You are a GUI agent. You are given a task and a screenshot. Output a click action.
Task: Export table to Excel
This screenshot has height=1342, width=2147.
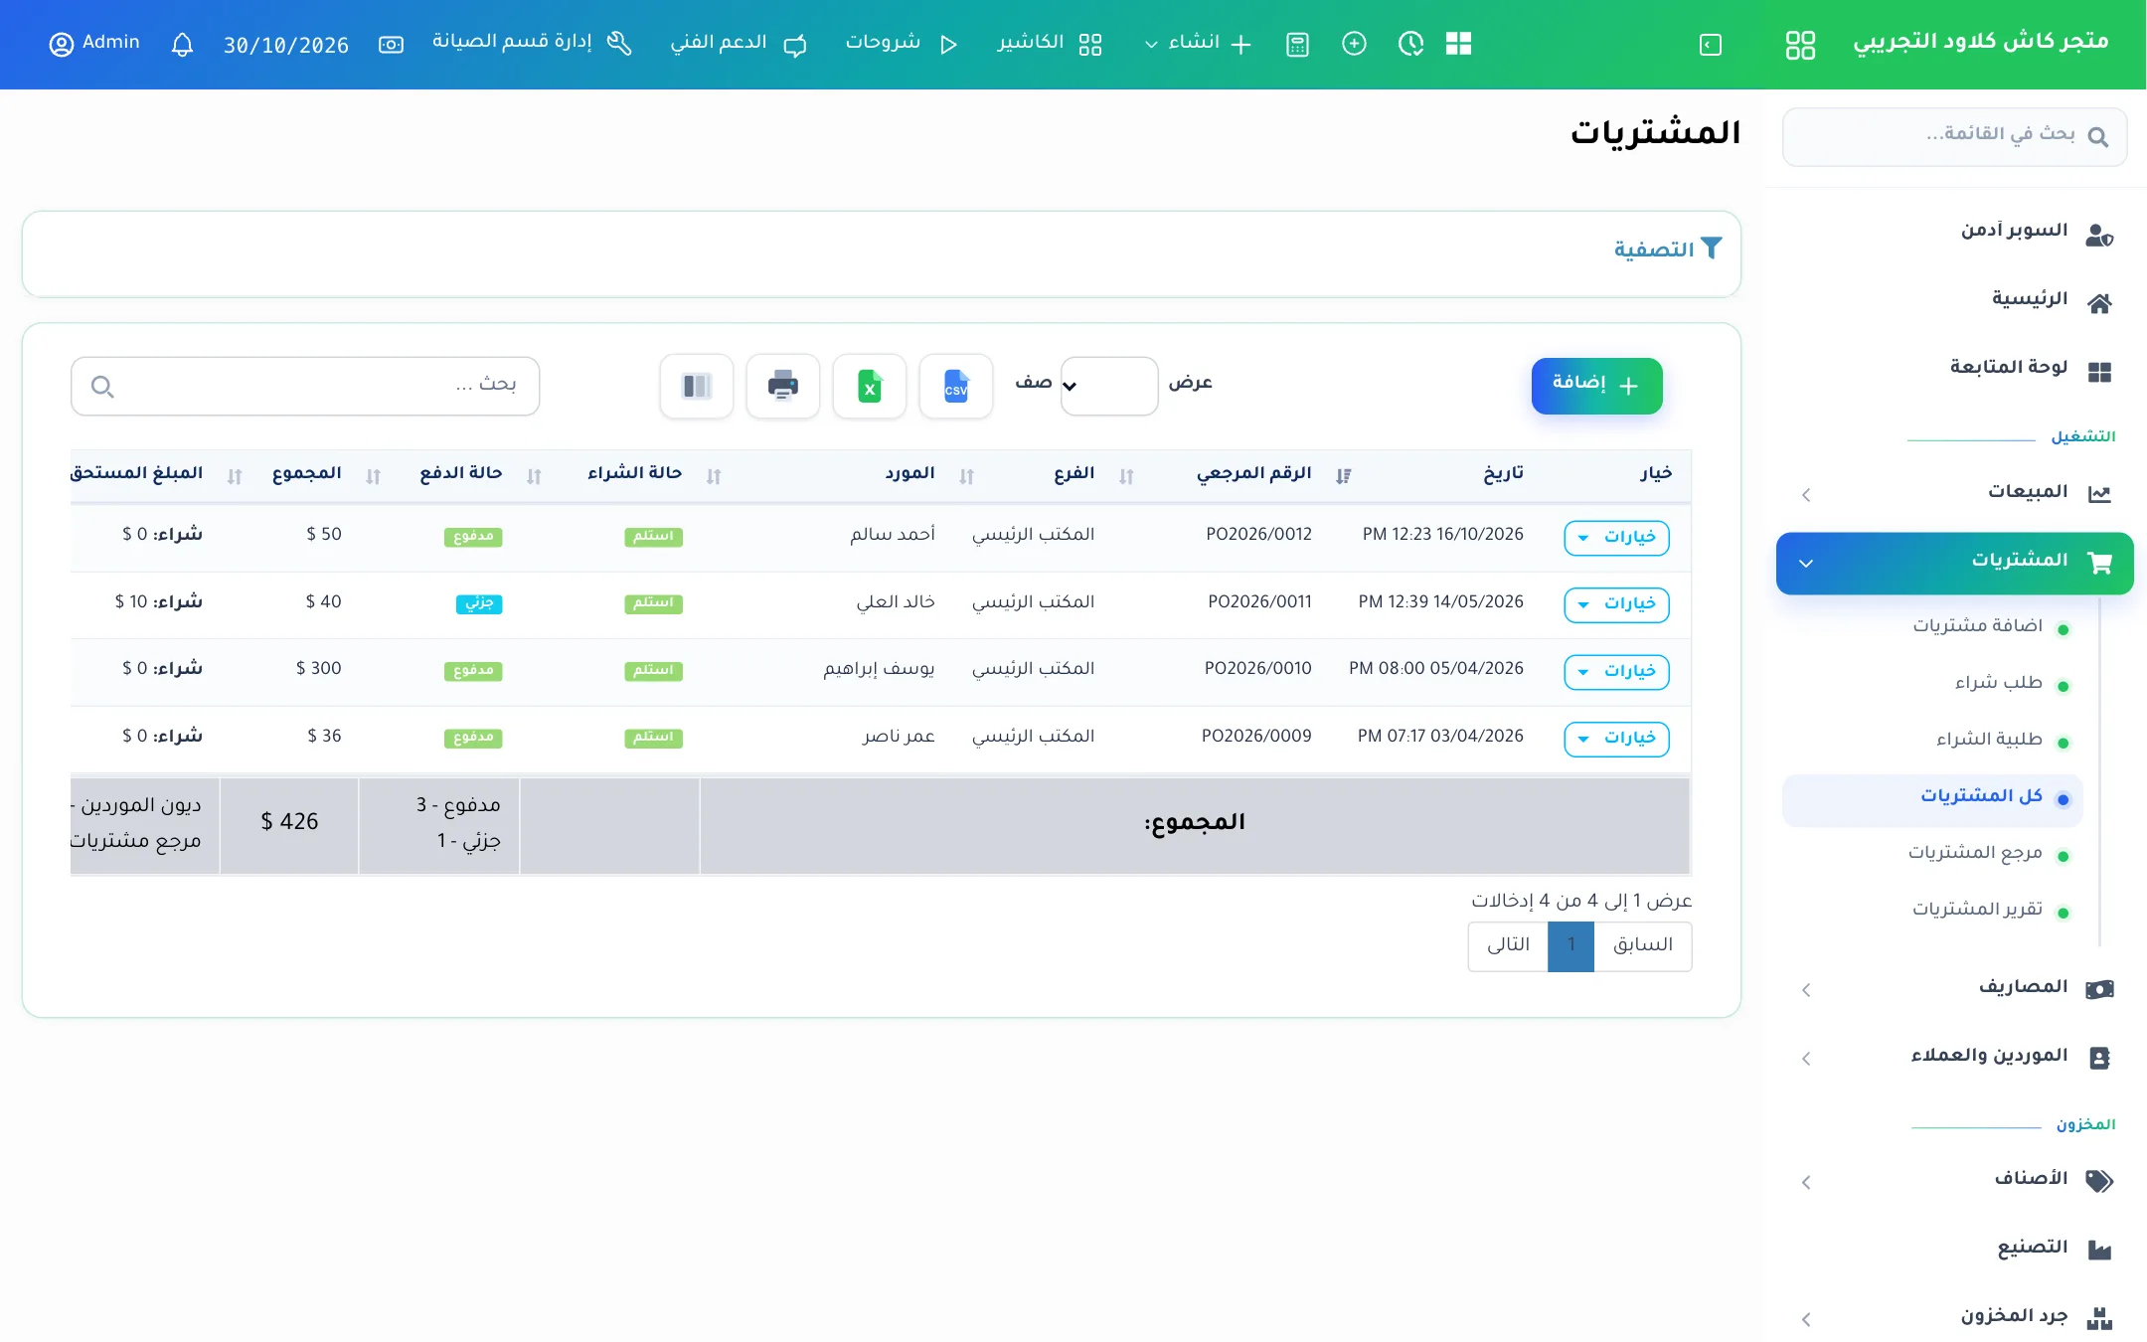tap(869, 386)
